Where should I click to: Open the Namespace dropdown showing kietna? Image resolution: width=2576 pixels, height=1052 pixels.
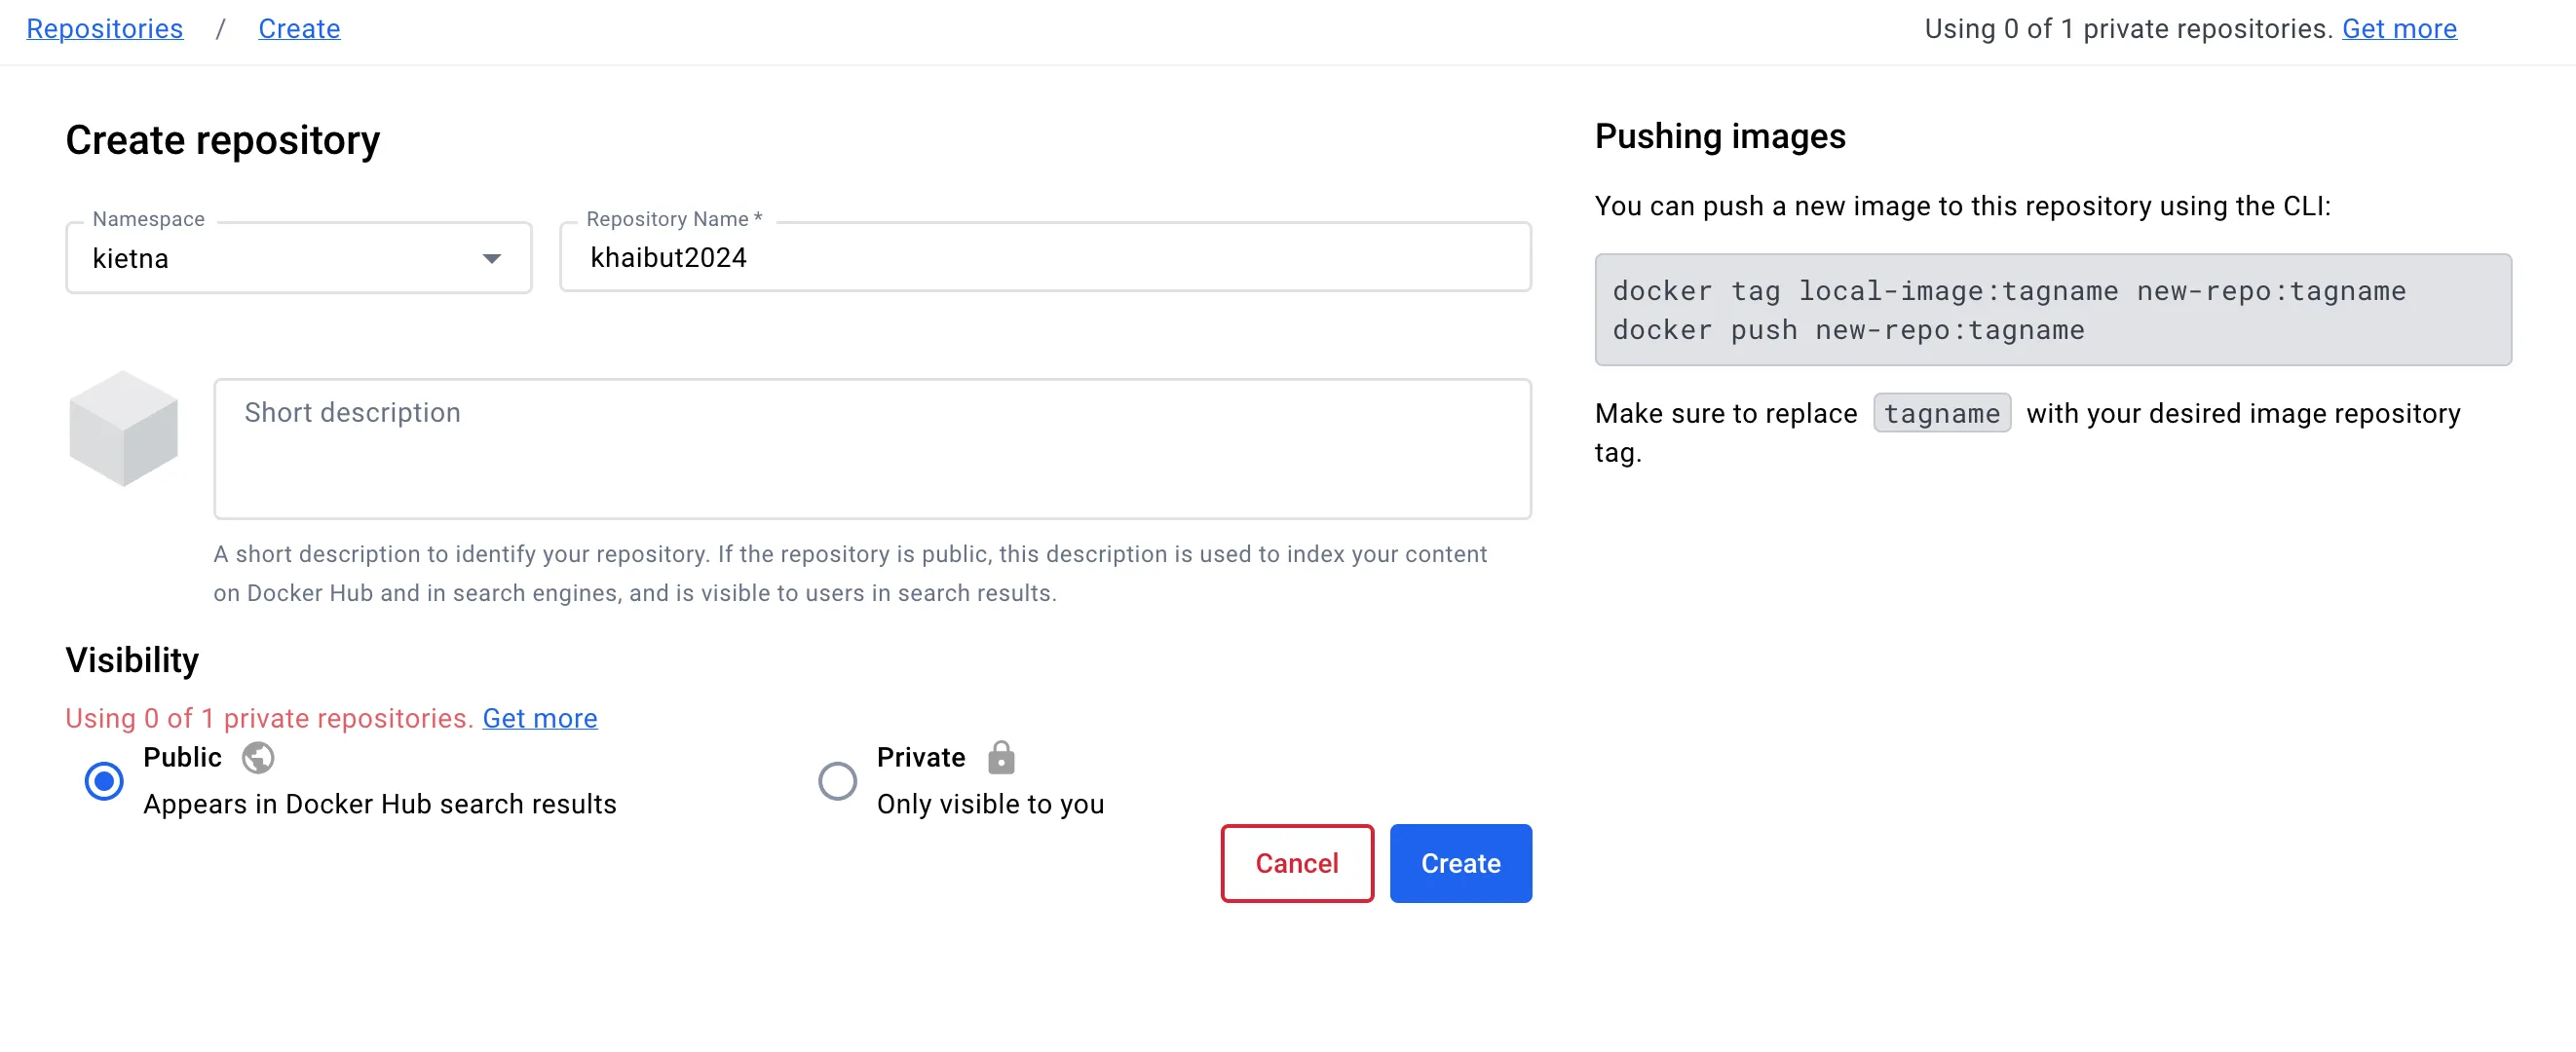coord(299,258)
